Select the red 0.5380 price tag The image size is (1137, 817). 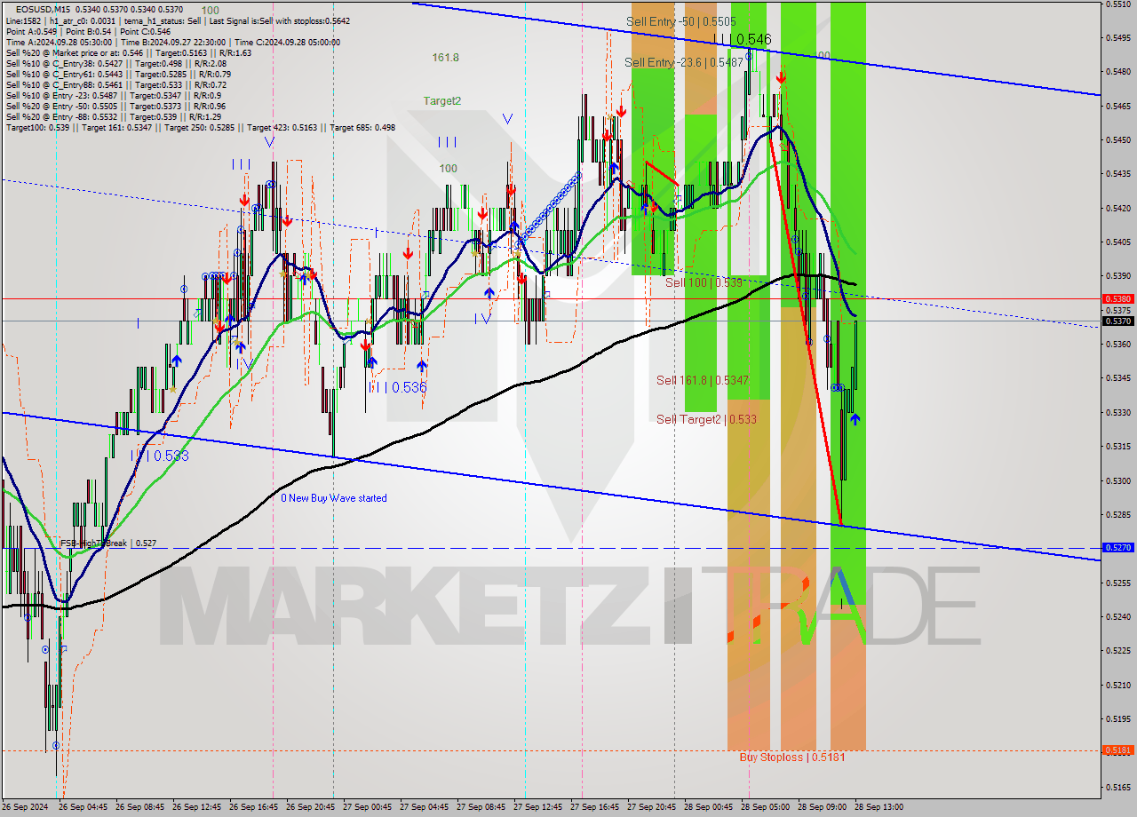[x=1117, y=299]
